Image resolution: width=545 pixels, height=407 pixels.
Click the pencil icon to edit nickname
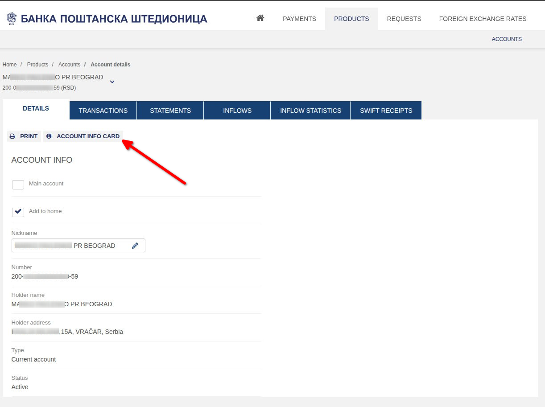tap(135, 246)
